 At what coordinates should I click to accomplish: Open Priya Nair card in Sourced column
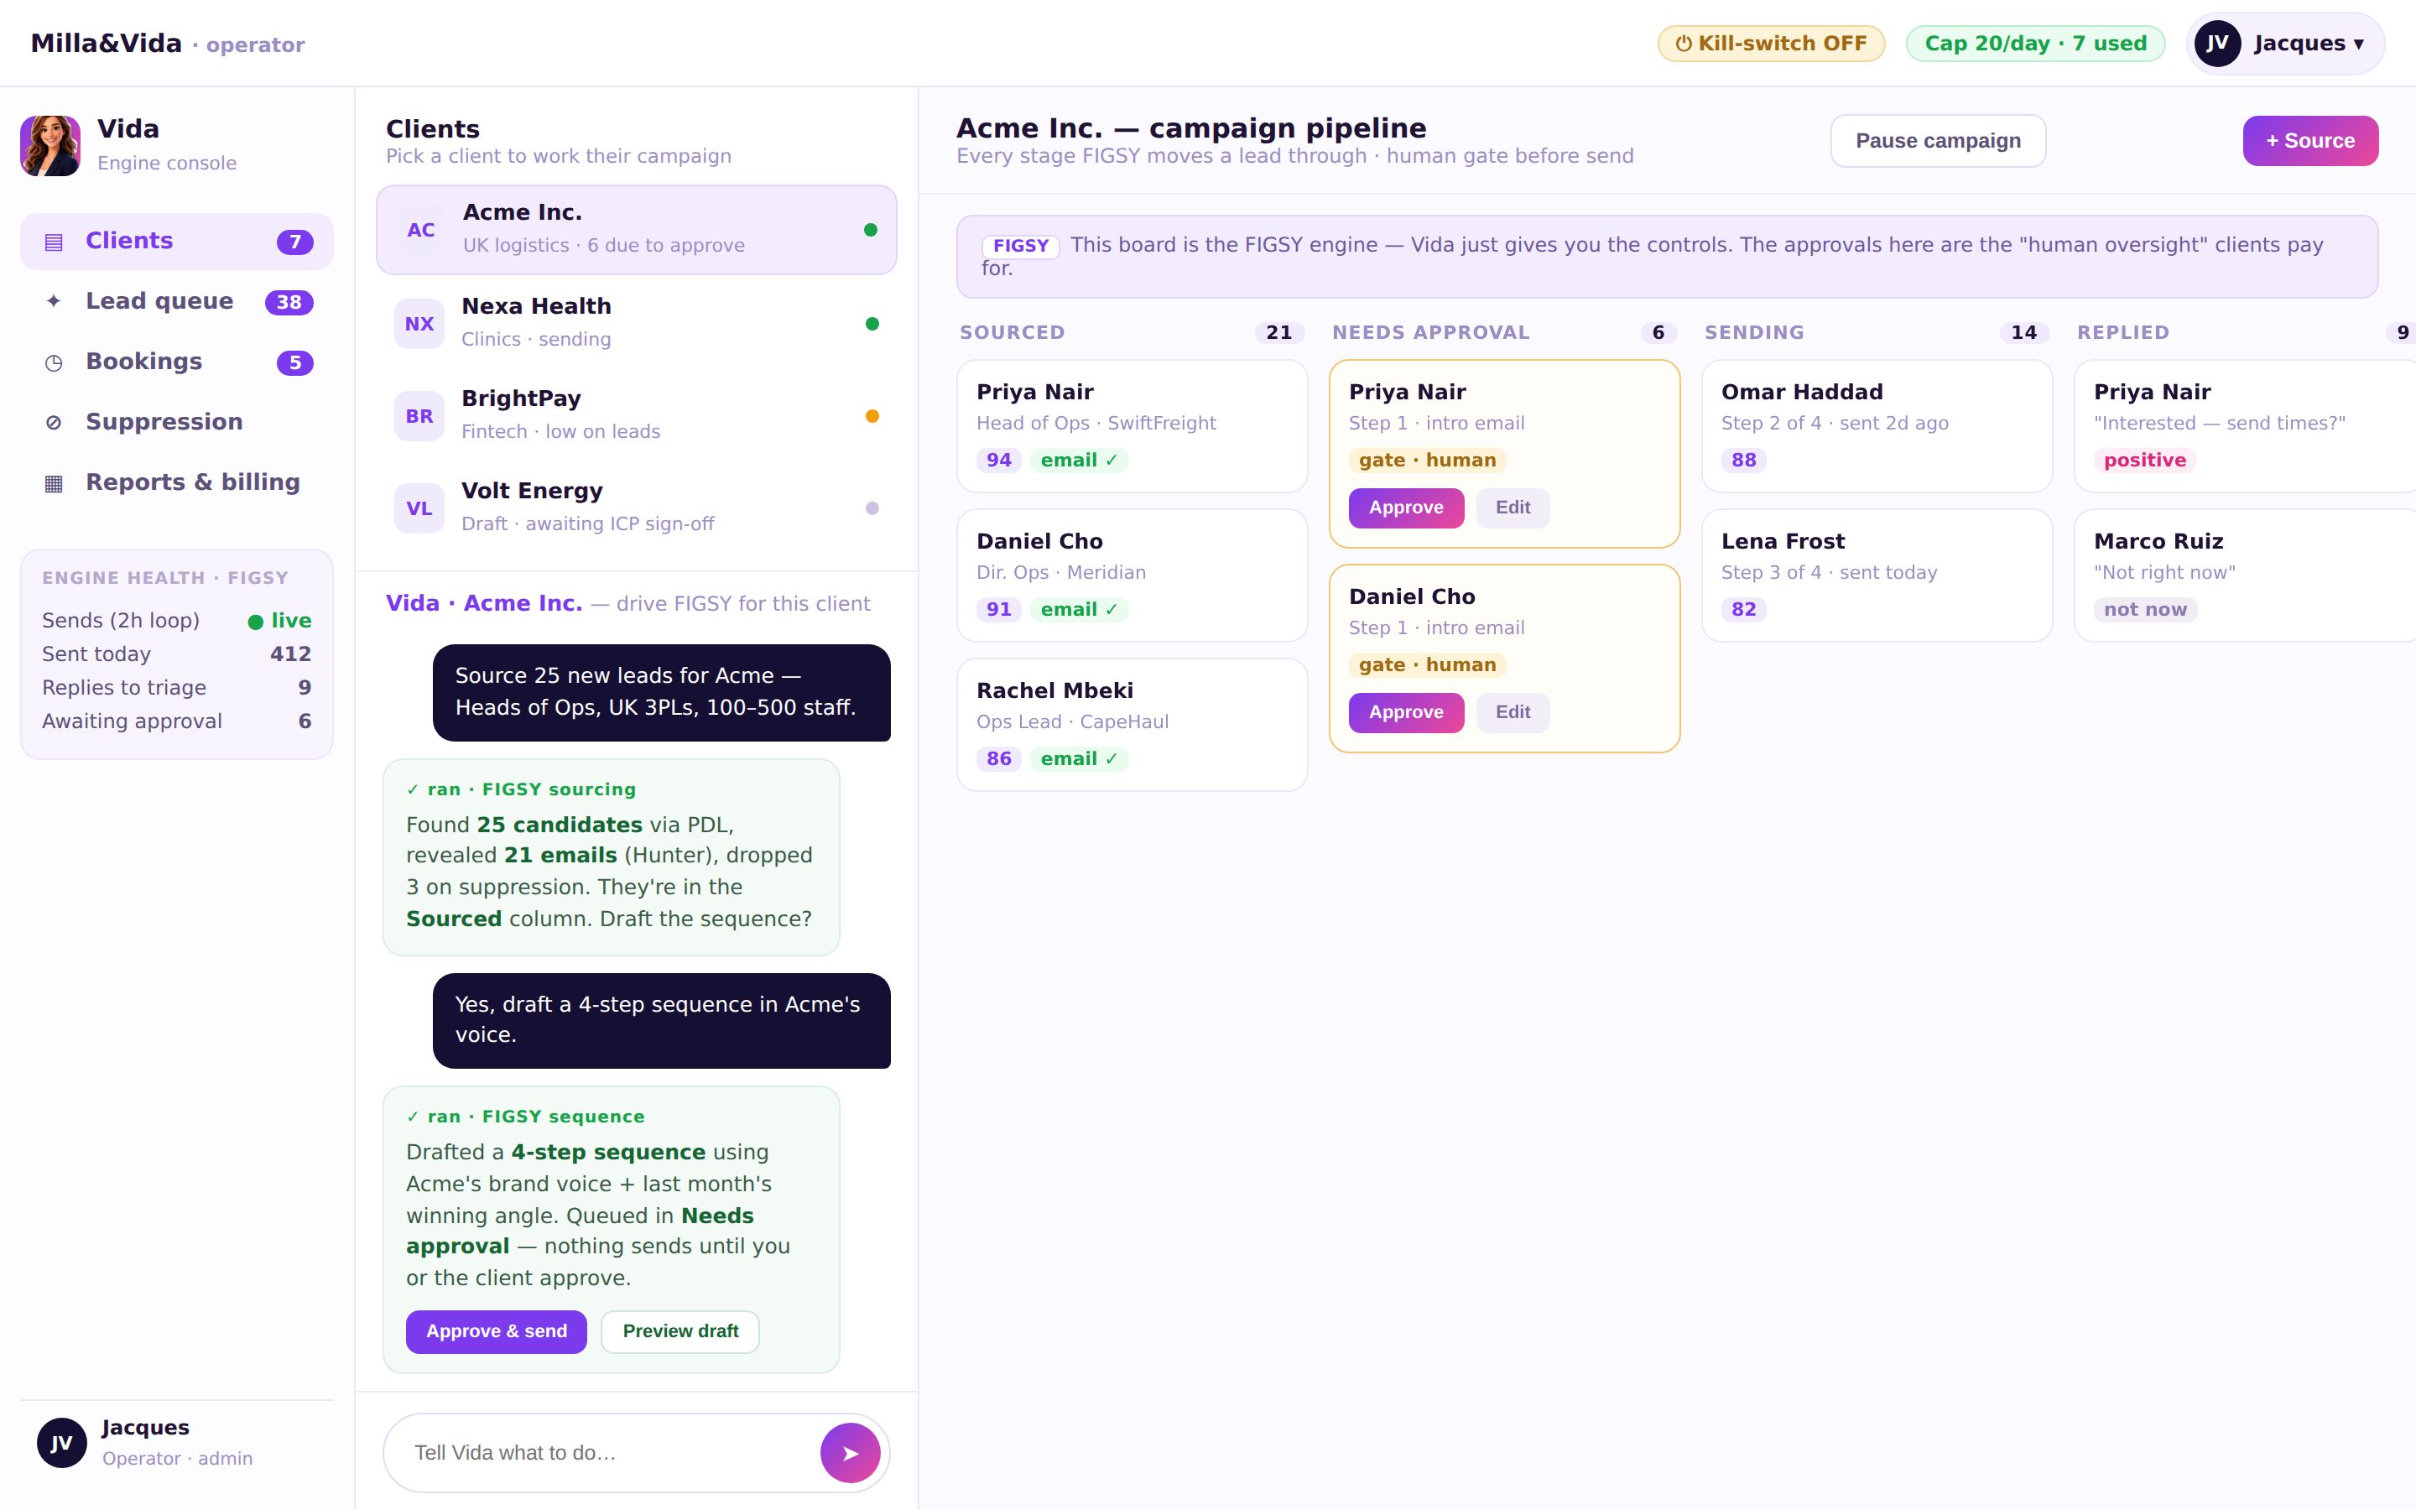pos(1132,426)
